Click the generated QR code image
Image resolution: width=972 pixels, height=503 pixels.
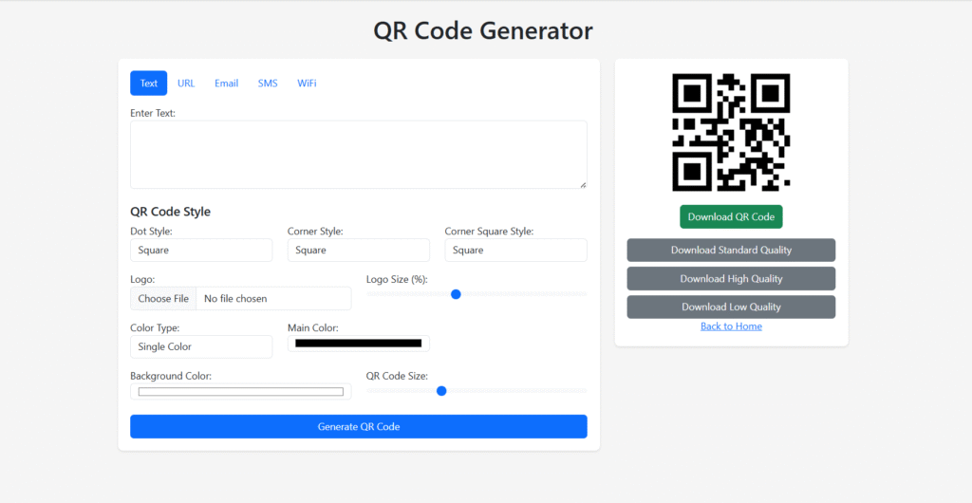tap(731, 132)
